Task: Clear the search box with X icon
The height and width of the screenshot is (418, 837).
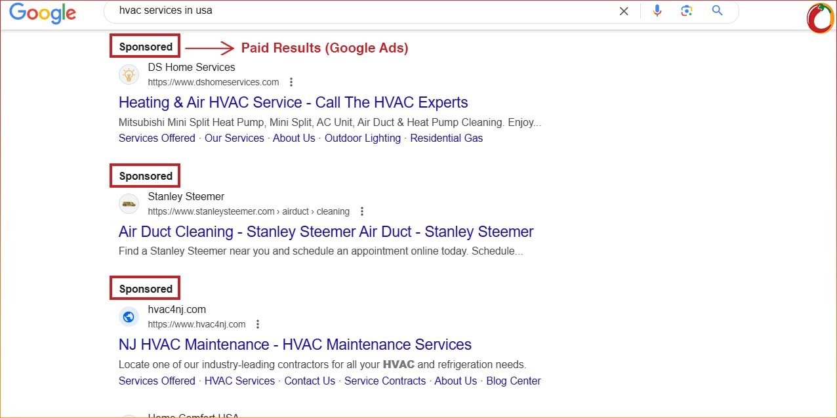Action: pos(624,10)
